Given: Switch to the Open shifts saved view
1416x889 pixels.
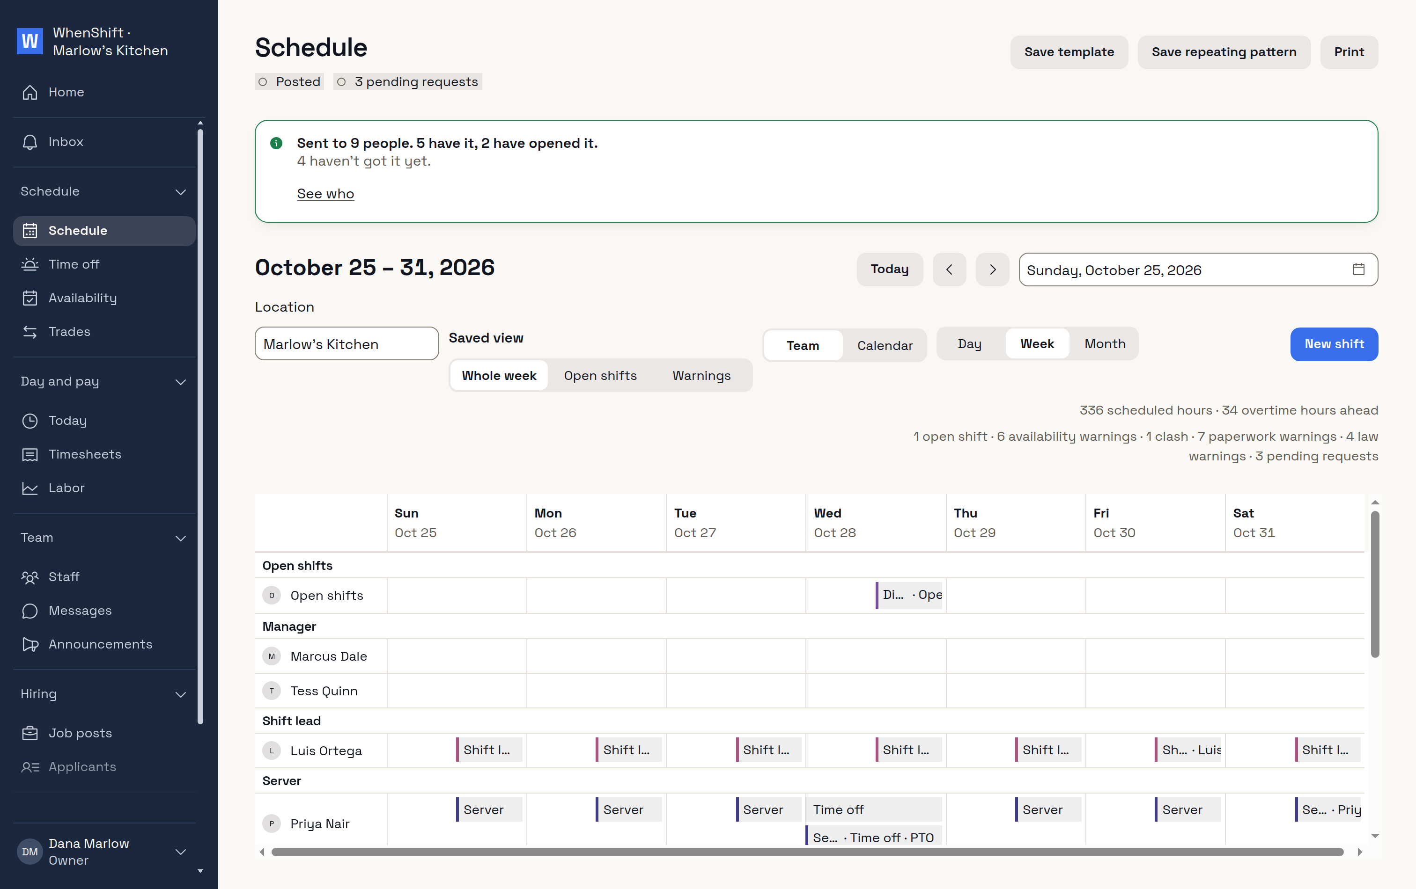Looking at the screenshot, I should [600, 375].
